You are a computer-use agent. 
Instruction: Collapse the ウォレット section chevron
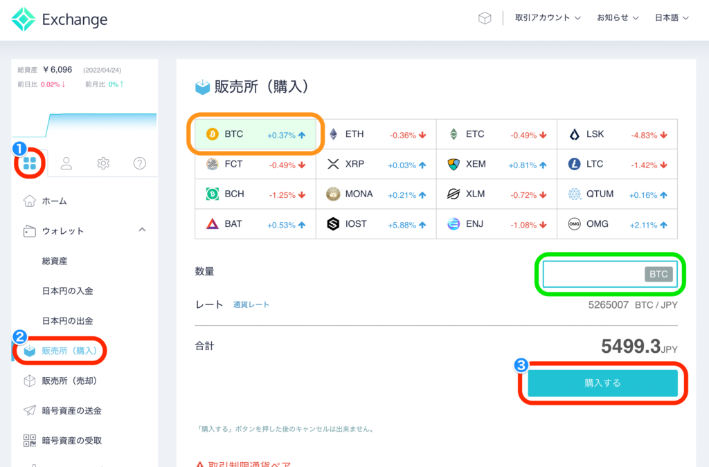(x=142, y=230)
